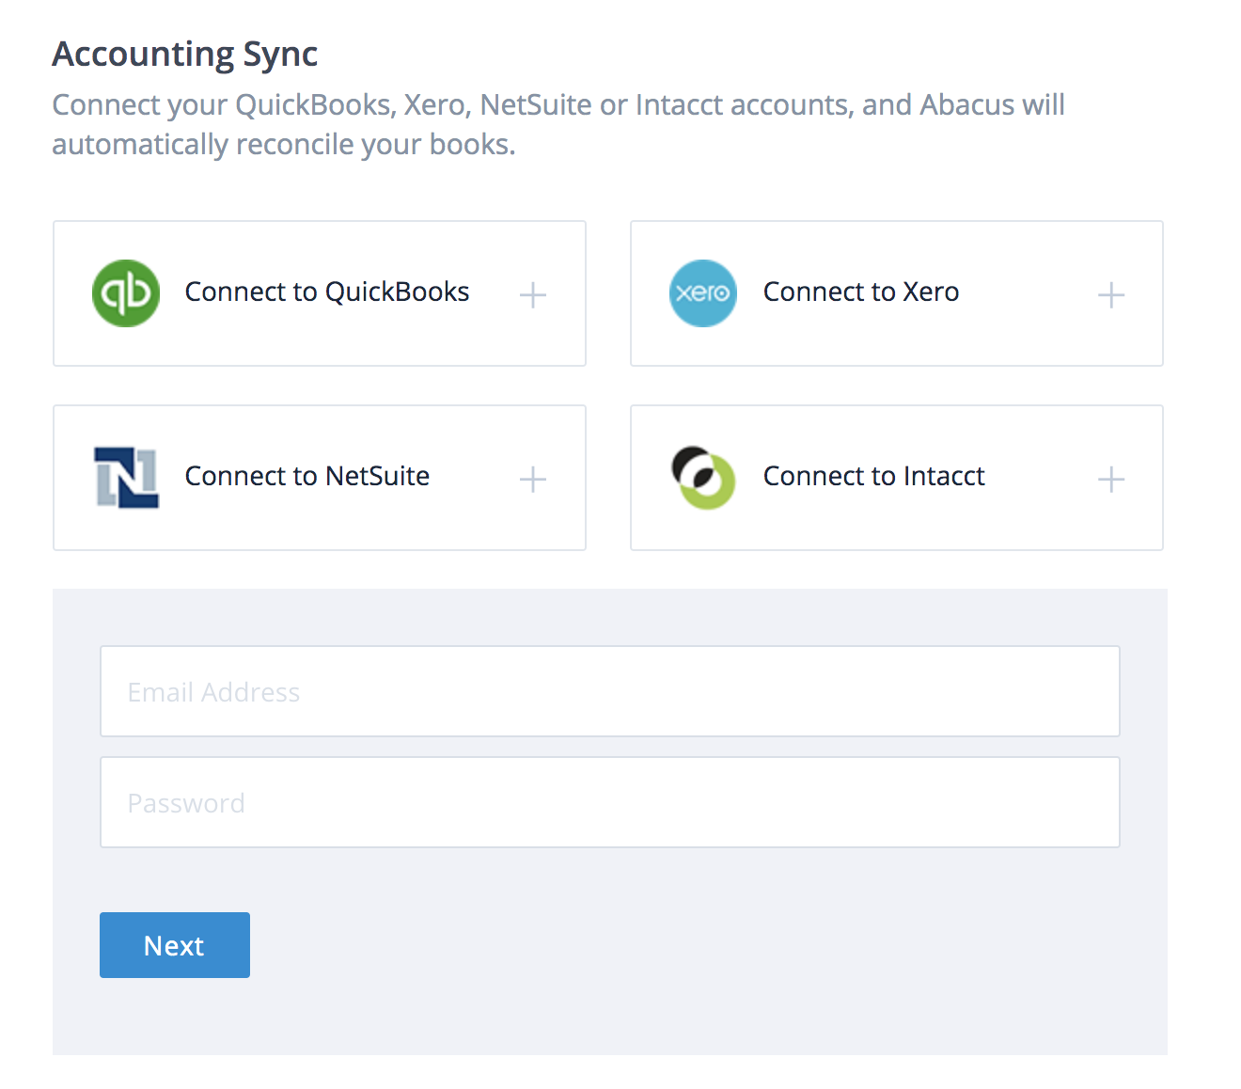Image resolution: width=1241 pixels, height=1089 pixels.
Task: Expand the Intacct card plus icon
Action: click(1111, 480)
